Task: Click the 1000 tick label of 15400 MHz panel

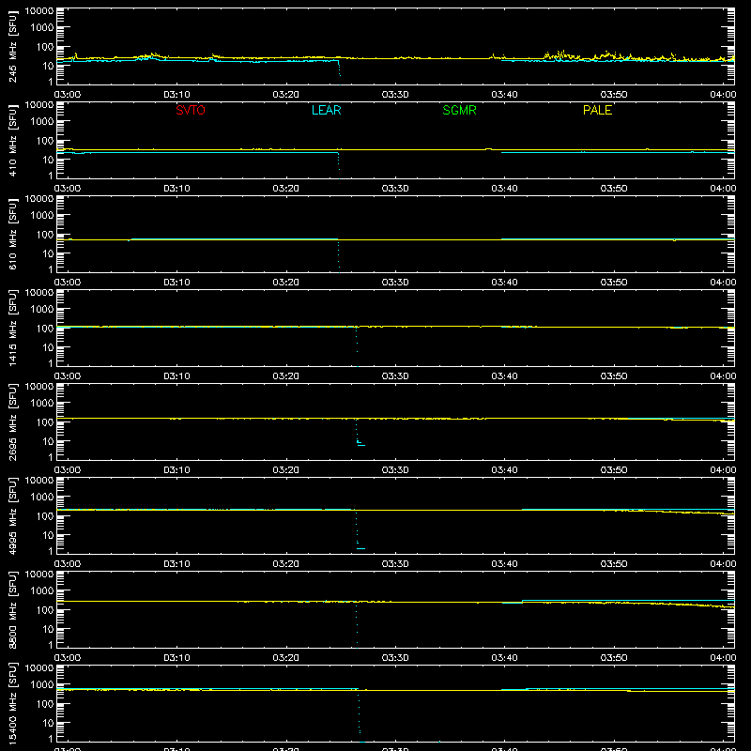Action: click(x=42, y=685)
